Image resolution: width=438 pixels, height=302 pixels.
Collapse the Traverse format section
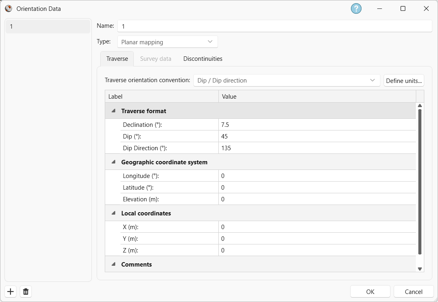point(113,111)
